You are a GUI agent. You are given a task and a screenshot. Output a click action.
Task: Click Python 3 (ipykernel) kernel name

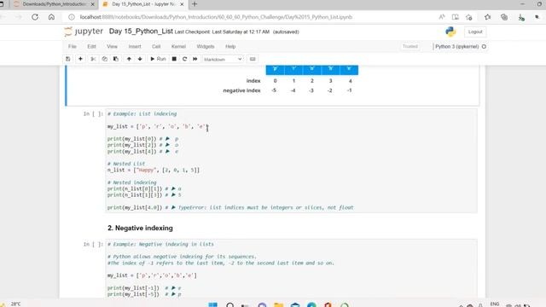pyautogui.click(x=457, y=47)
